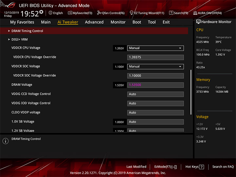Click the globe language icon
Image resolution: width=236 pixels, height=177 pixels.
[50, 13]
